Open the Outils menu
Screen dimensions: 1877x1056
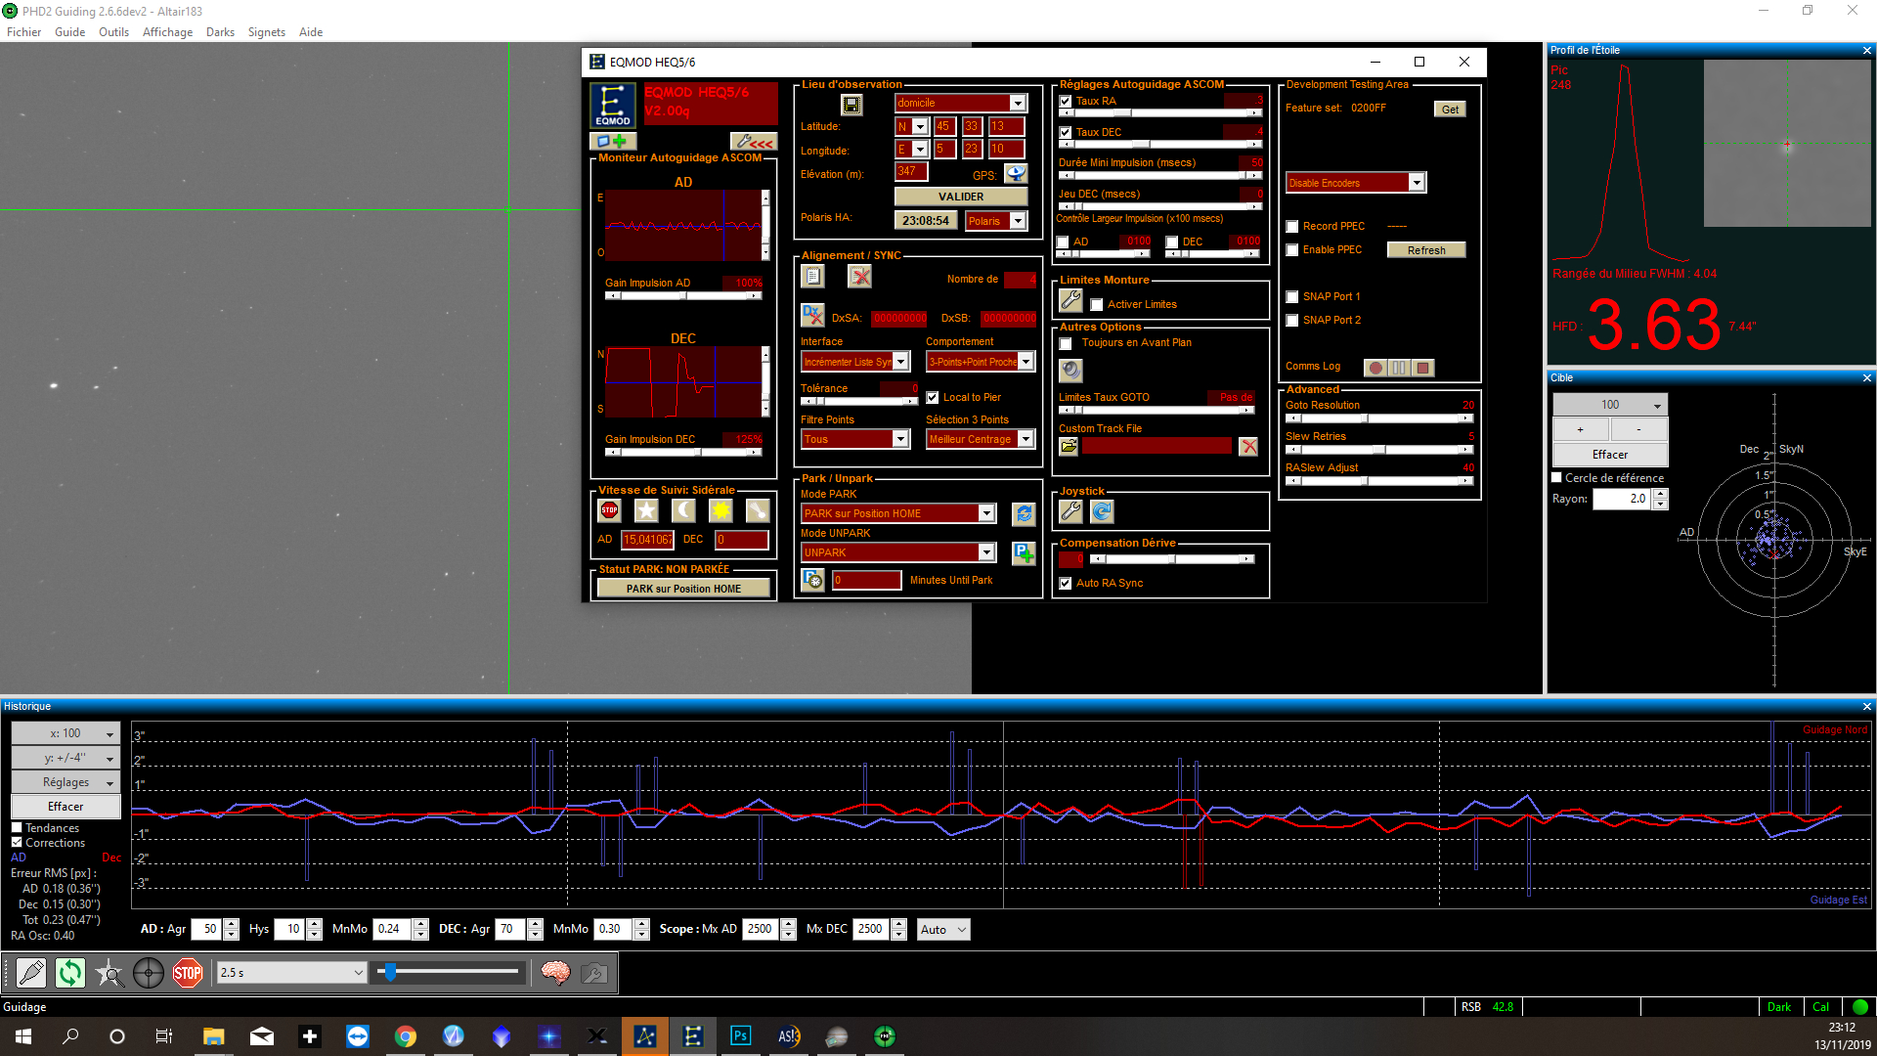(x=113, y=32)
